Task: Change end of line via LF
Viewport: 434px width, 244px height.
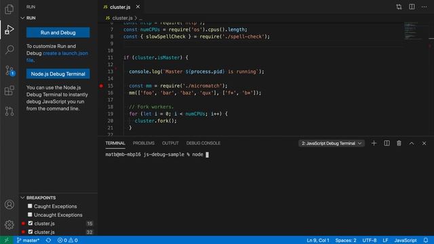Action: tap(385, 240)
